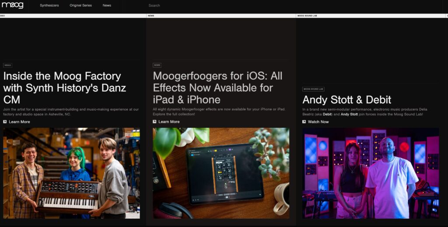
Task: Click the Moog logo
Action: tap(13, 5)
